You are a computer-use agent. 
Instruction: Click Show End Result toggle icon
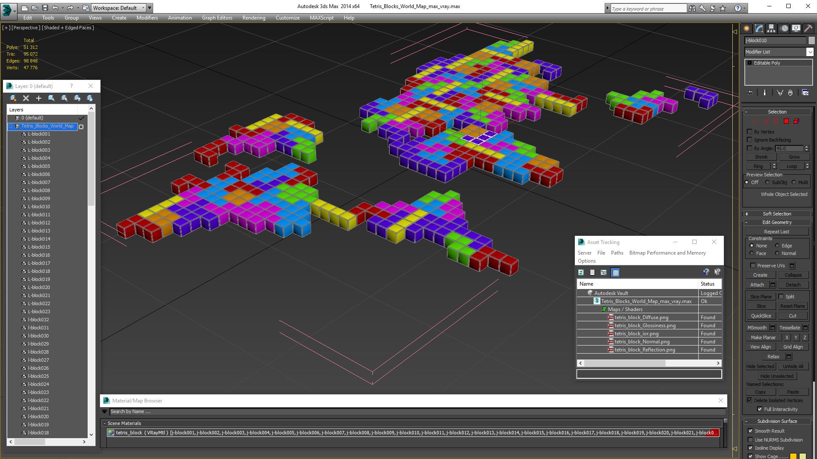coord(765,92)
